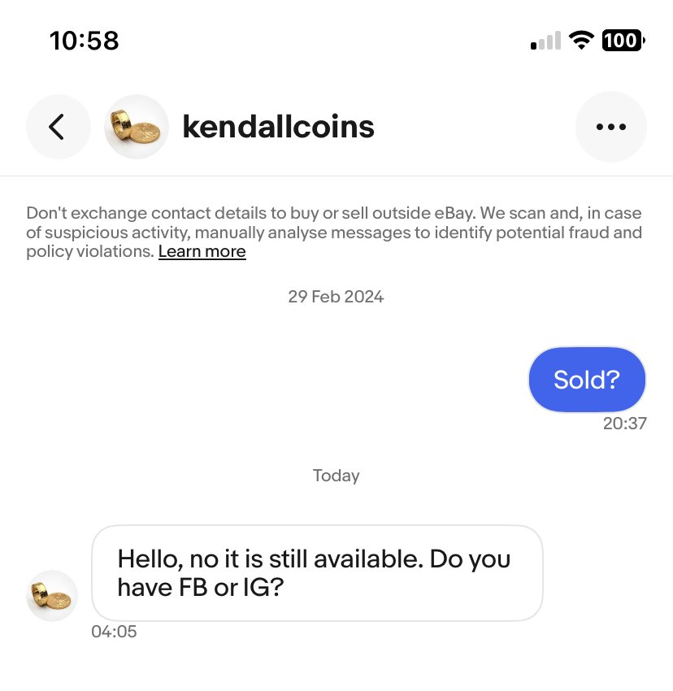The image size is (673, 691).
Task: Tap the small coin avatar beside the reply
Action: coord(52,596)
